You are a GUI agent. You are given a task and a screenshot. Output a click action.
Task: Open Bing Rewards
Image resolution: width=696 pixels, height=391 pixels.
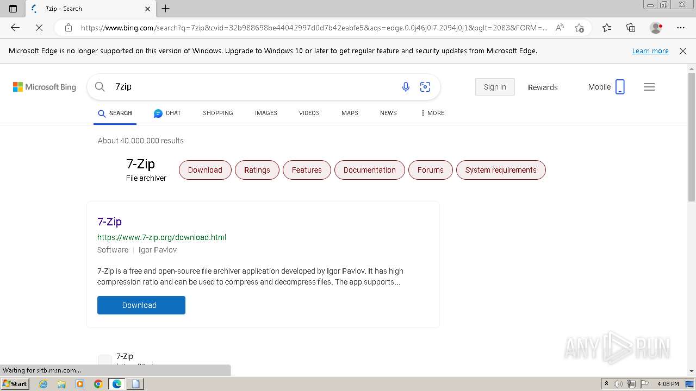pos(543,87)
